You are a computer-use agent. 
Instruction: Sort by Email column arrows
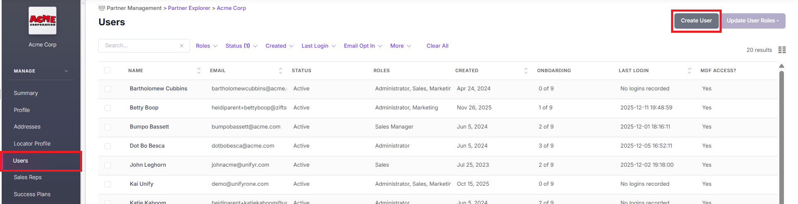pyautogui.click(x=280, y=70)
